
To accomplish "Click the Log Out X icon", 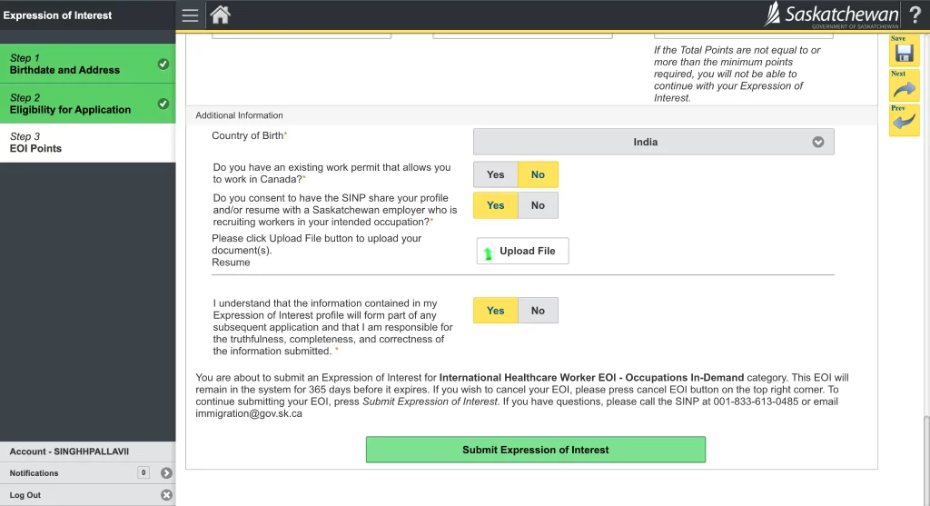I will 166,495.
